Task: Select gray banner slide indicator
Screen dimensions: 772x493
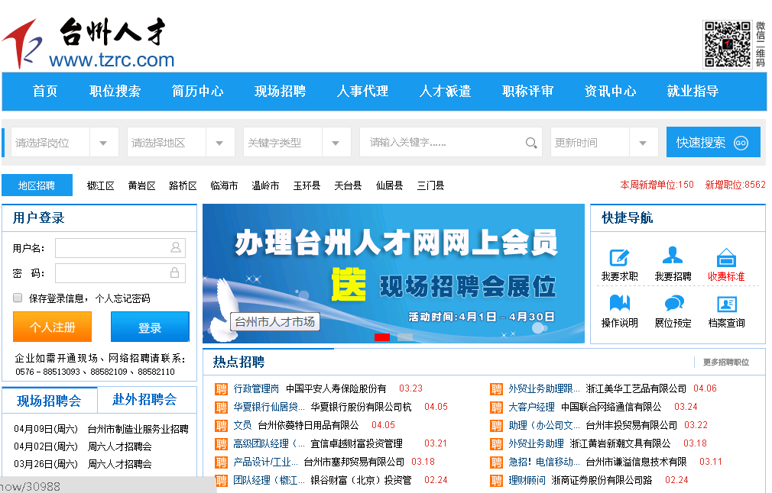Action: (405, 337)
